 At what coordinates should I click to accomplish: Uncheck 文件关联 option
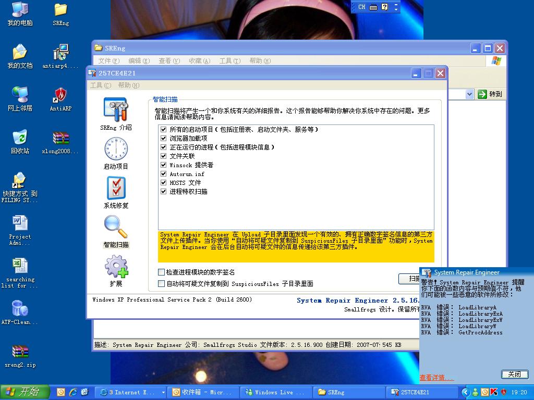163,156
